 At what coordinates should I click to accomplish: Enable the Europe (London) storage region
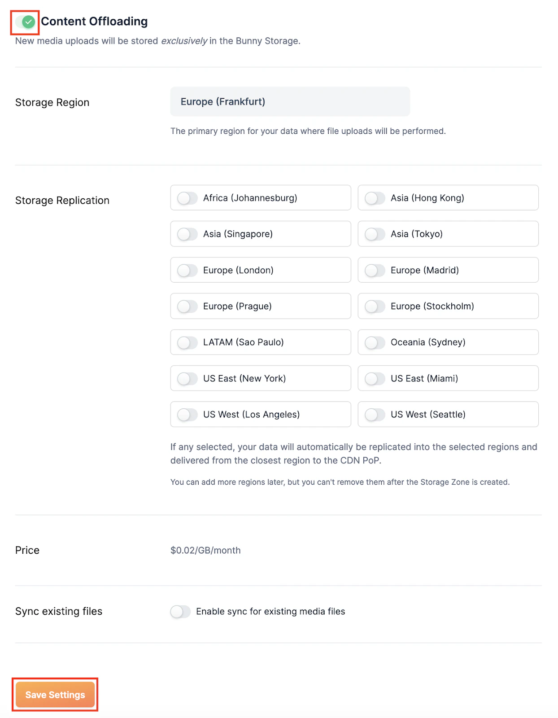(x=187, y=270)
